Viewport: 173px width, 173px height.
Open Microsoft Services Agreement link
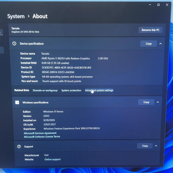tap(40, 133)
